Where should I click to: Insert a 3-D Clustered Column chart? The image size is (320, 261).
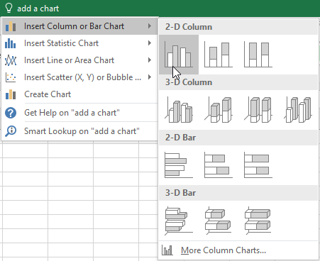[179, 110]
